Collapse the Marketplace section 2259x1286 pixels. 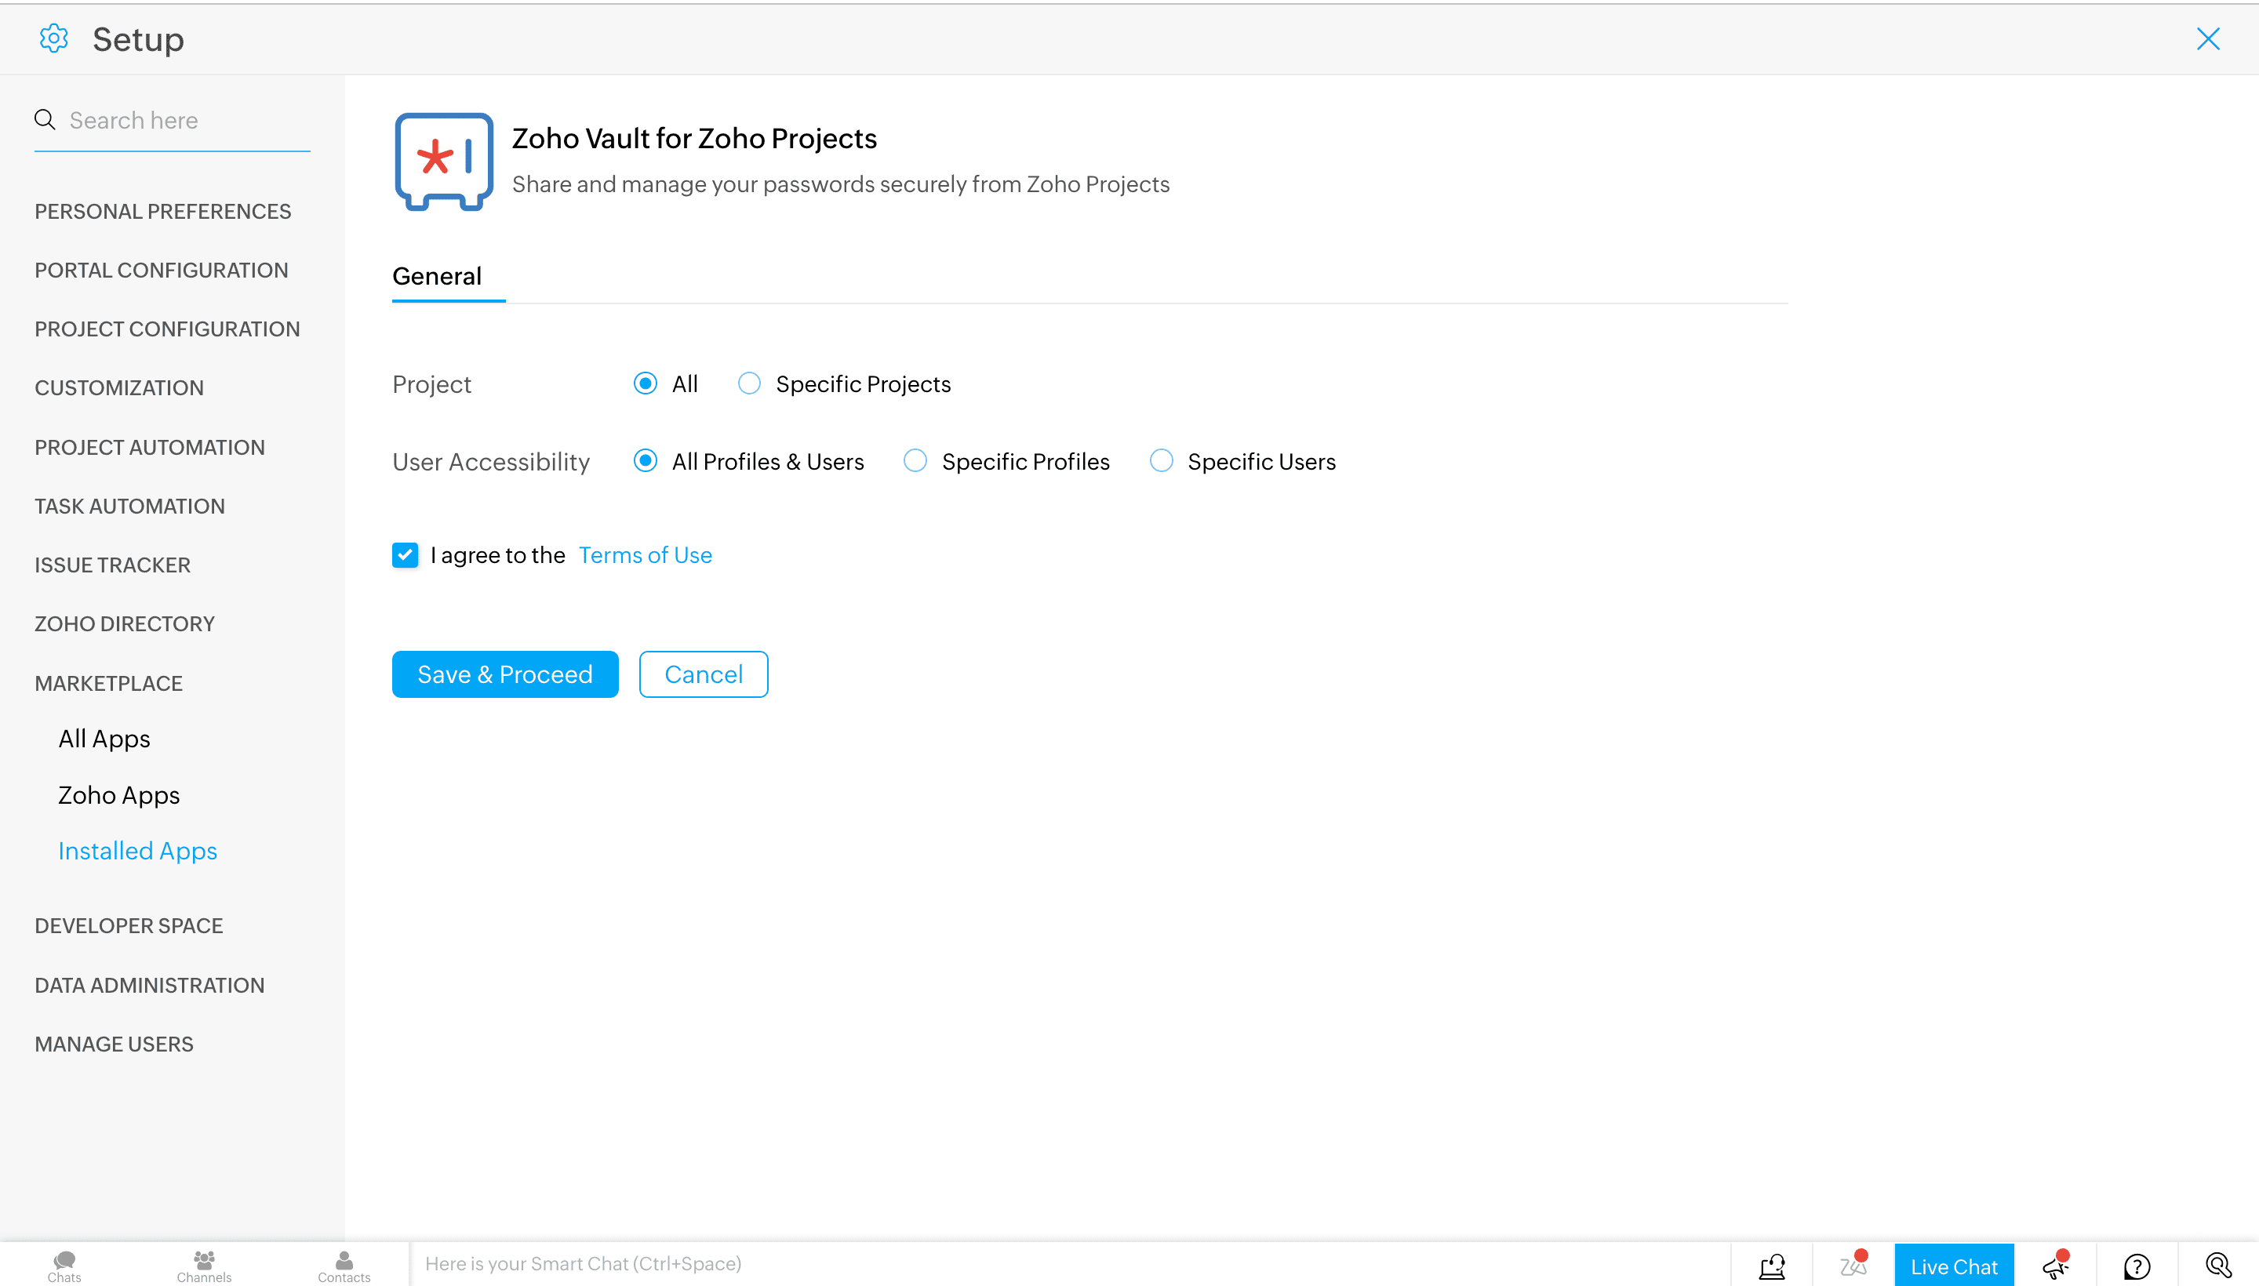109,683
